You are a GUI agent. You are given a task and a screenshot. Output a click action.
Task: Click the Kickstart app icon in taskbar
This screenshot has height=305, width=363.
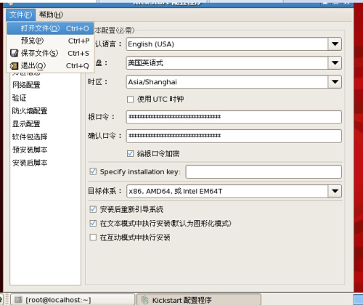145,300
